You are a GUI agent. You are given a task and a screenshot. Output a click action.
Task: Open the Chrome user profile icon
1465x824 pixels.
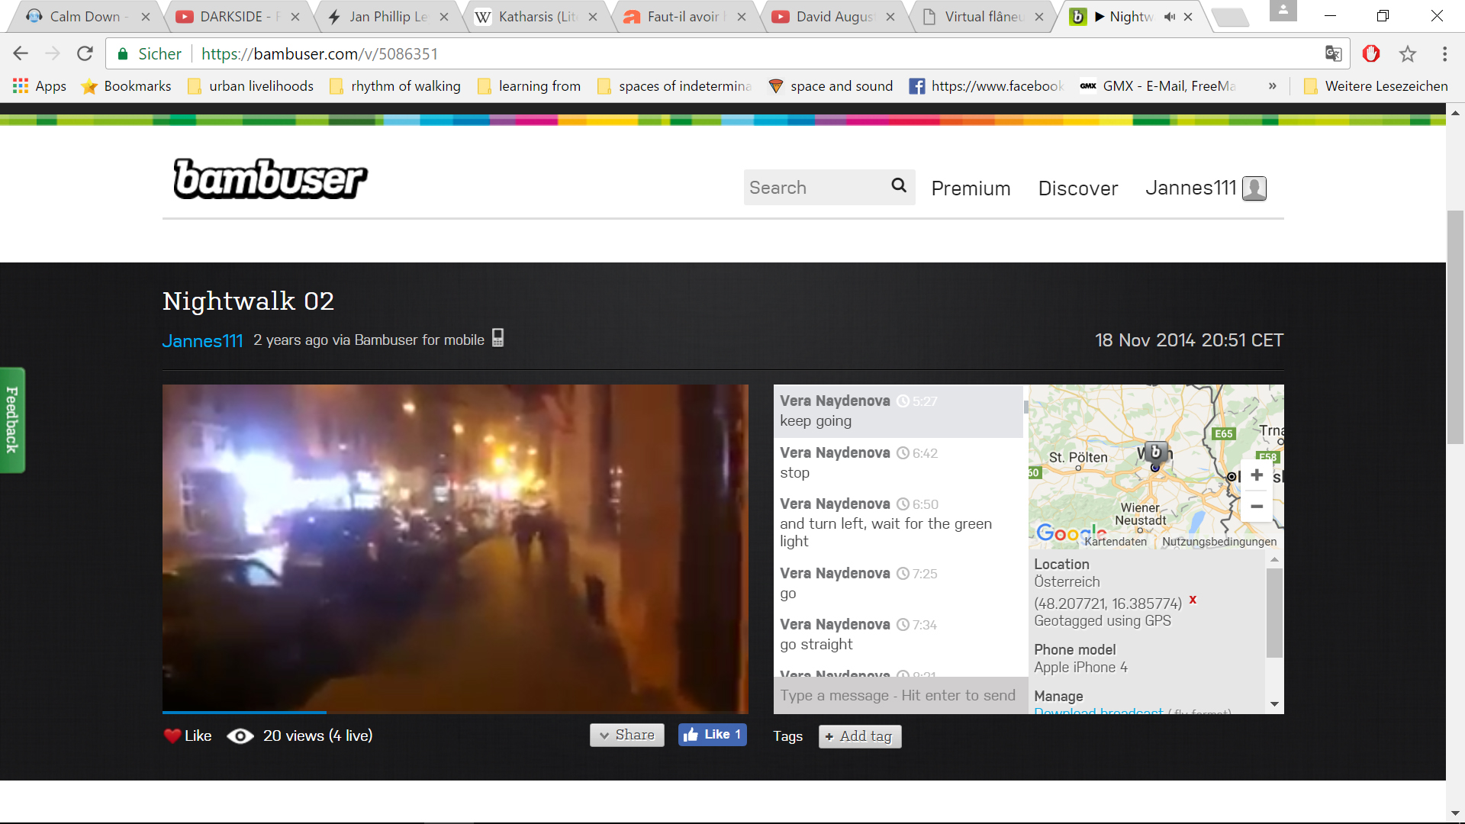tap(1283, 11)
